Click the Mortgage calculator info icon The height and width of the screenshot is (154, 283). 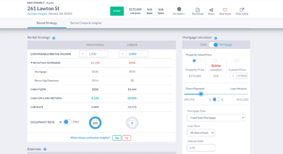click(216, 38)
